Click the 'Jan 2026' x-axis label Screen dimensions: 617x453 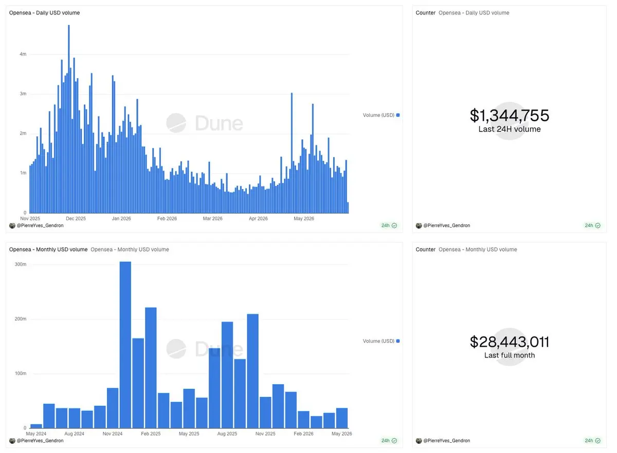click(x=121, y=219)
